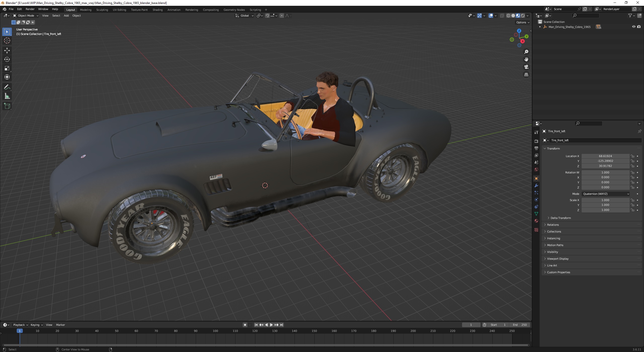Open the Modifier properties tab
Image resolution: width=644 pixels, height=352 pixels.
536,186
